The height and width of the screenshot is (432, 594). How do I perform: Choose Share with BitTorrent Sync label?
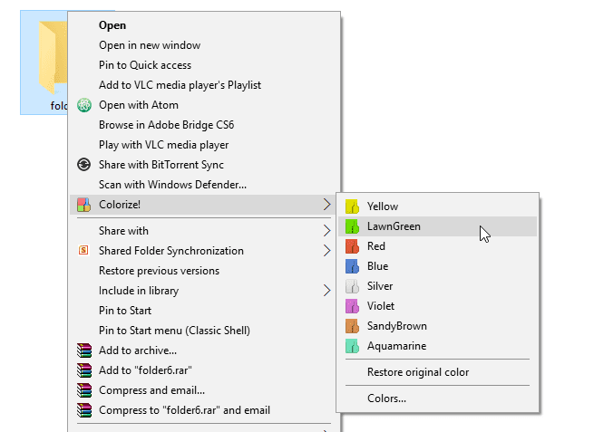[x=161, y=165]
